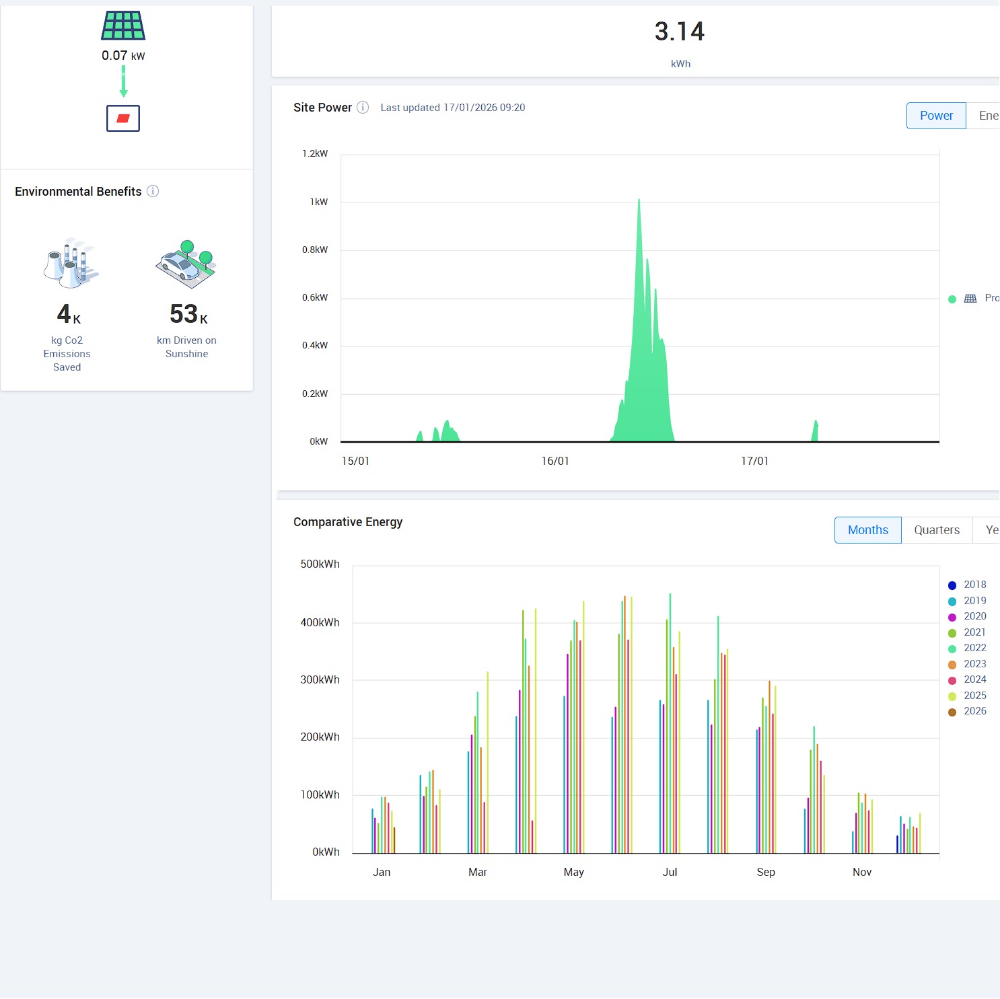
Task: Click the green energy flow arrow
Action: (x=123, y=81)
